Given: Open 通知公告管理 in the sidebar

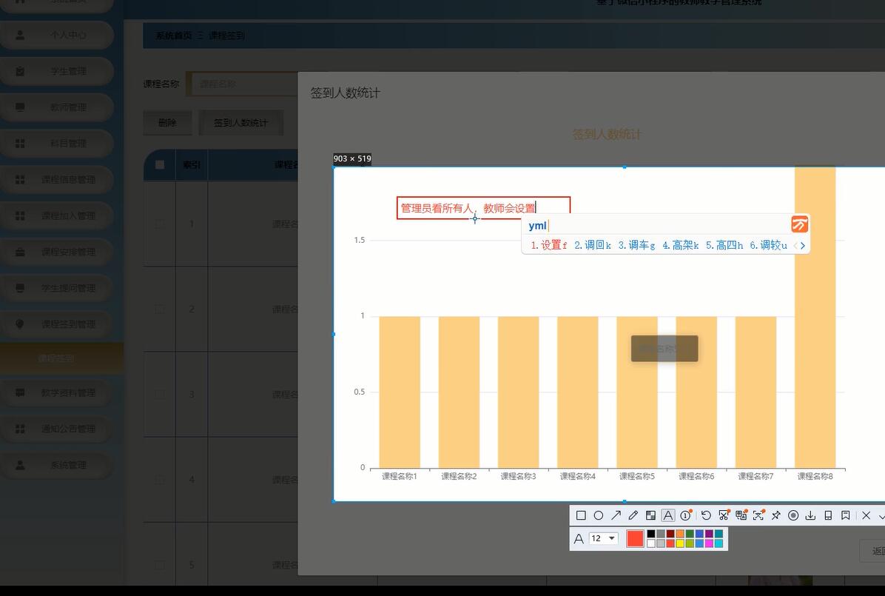Looking at the screenshot, I should (56, 429).
